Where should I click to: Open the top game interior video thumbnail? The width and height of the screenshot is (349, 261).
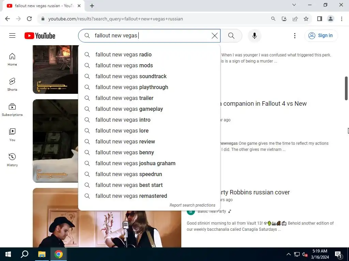coord(56,69)
